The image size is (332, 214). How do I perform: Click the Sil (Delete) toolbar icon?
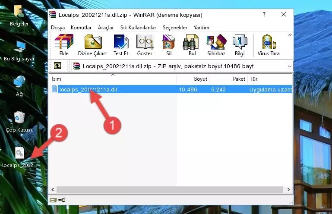[169, 45]
